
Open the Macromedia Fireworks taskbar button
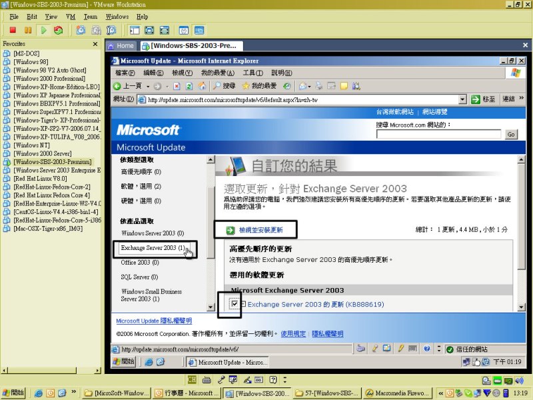point(398,393)
